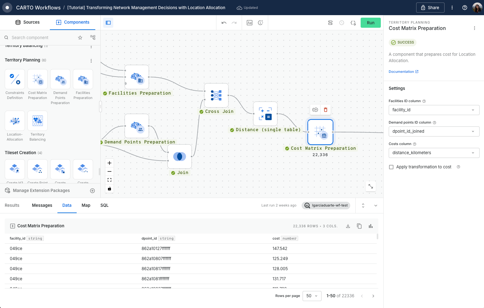484x308 pixels.
Task: Click the undo arrow in toolbar
Action: [x=224, y=23]
